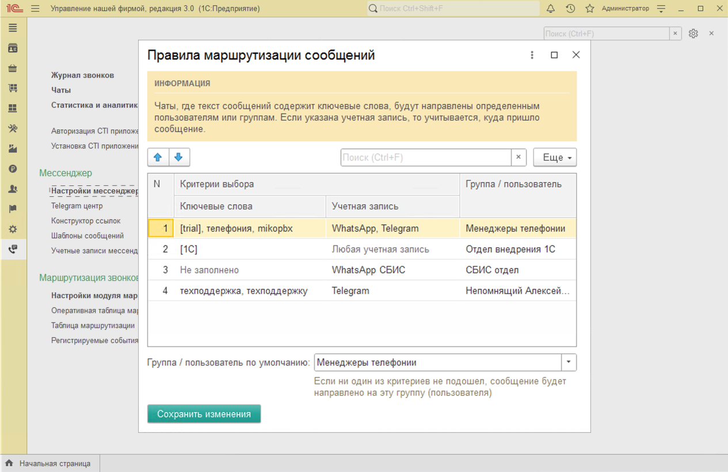The height and width of the screenshot is (472, 728).
Task: Click the favorites star icon
Action: coord(589,9)
